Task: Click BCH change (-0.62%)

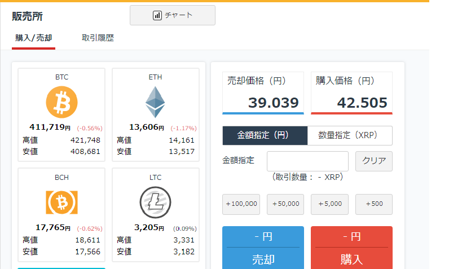Action: click(90, 228)
